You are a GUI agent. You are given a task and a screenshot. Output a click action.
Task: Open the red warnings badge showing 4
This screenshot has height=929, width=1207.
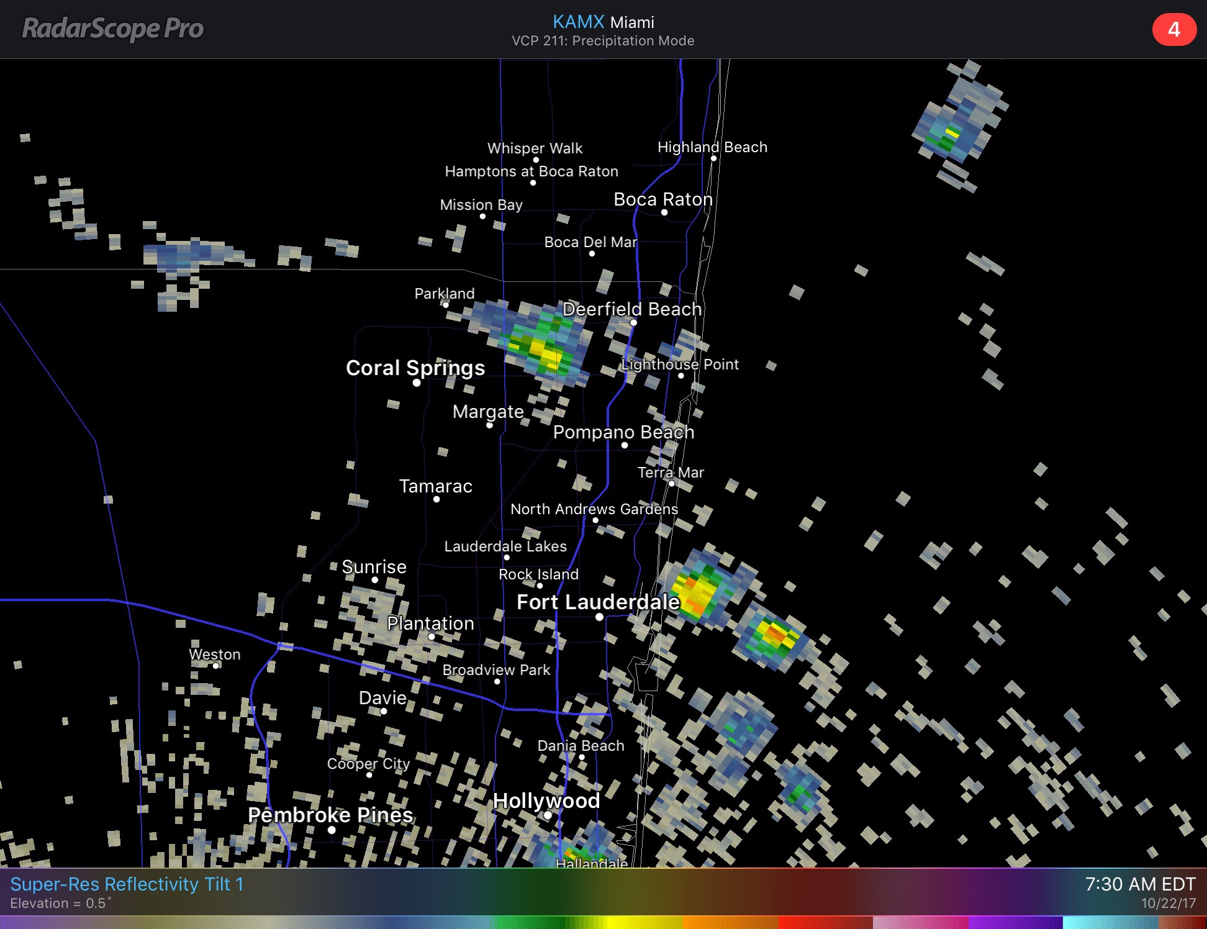[x=1173, y=30]
